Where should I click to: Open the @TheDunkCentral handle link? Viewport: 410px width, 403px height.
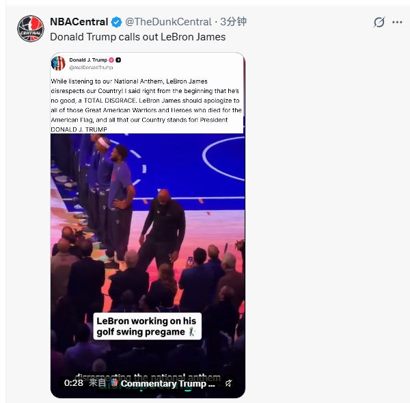pyautogui.click(x=168, y=22)
